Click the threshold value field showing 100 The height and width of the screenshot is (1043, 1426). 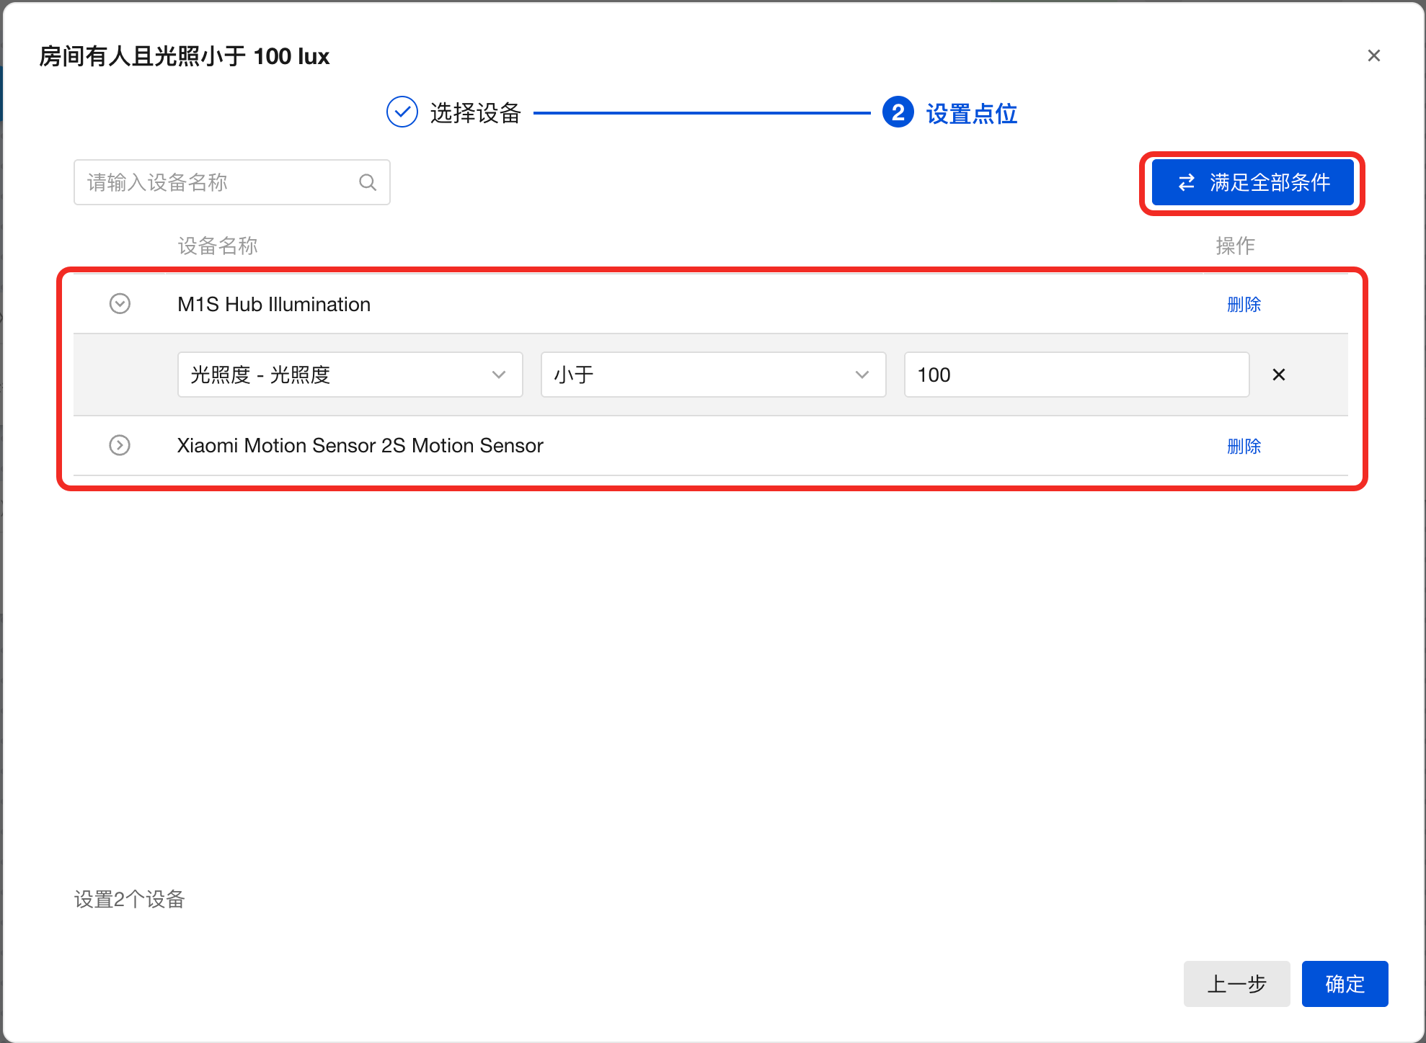[x=1076, y=375]
